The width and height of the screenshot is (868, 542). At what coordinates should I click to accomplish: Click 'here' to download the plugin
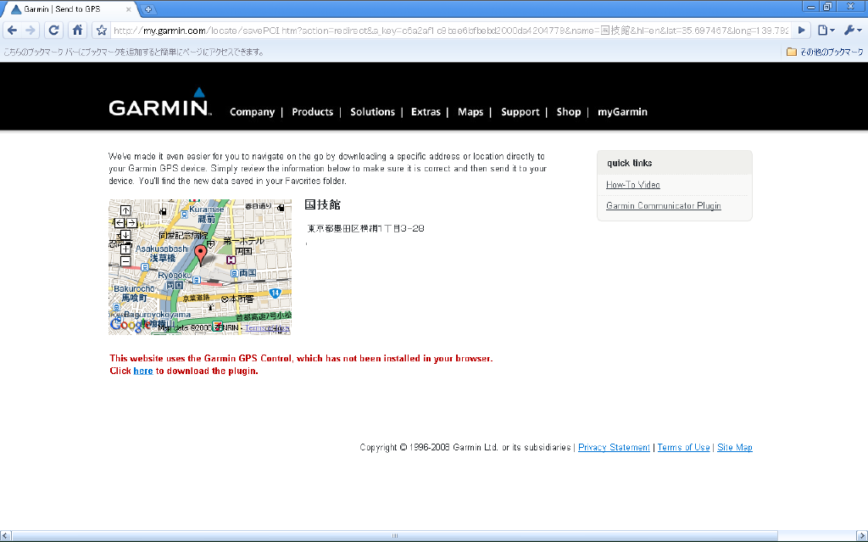[142, 371]
